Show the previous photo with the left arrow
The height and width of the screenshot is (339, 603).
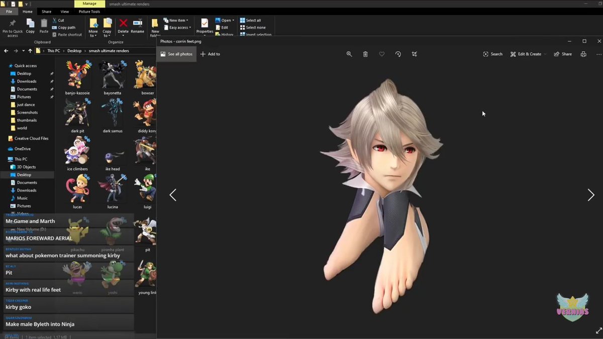(173, 195)
